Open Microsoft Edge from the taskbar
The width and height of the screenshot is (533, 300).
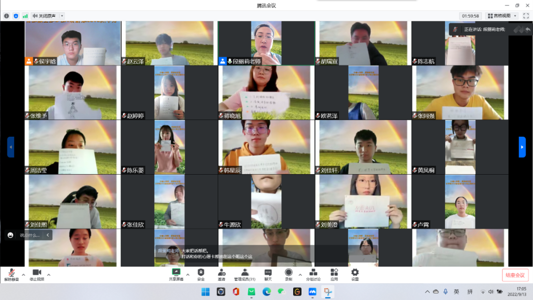pos(266,292)
